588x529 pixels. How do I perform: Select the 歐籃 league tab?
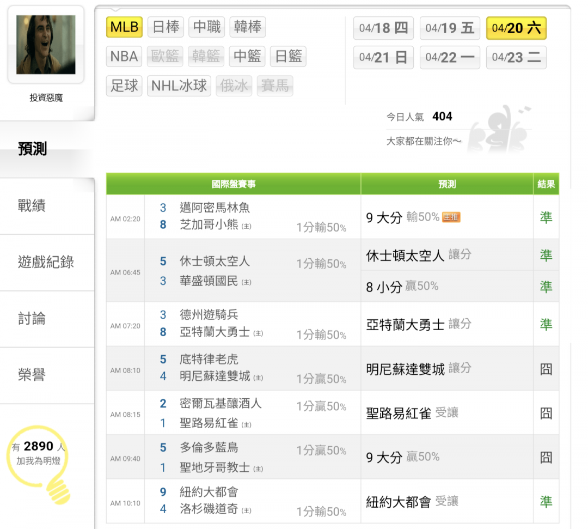(x=165, y=56)
